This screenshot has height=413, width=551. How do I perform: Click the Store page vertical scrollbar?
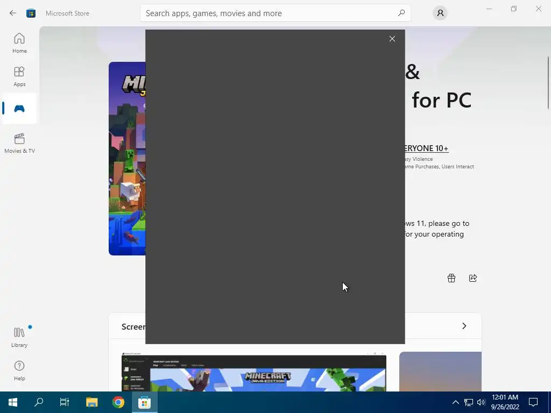point(548,83)
